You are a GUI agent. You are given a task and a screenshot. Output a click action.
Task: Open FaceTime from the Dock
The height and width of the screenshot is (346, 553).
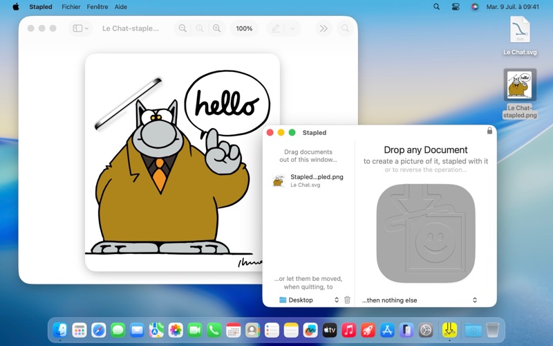[195, 331]
